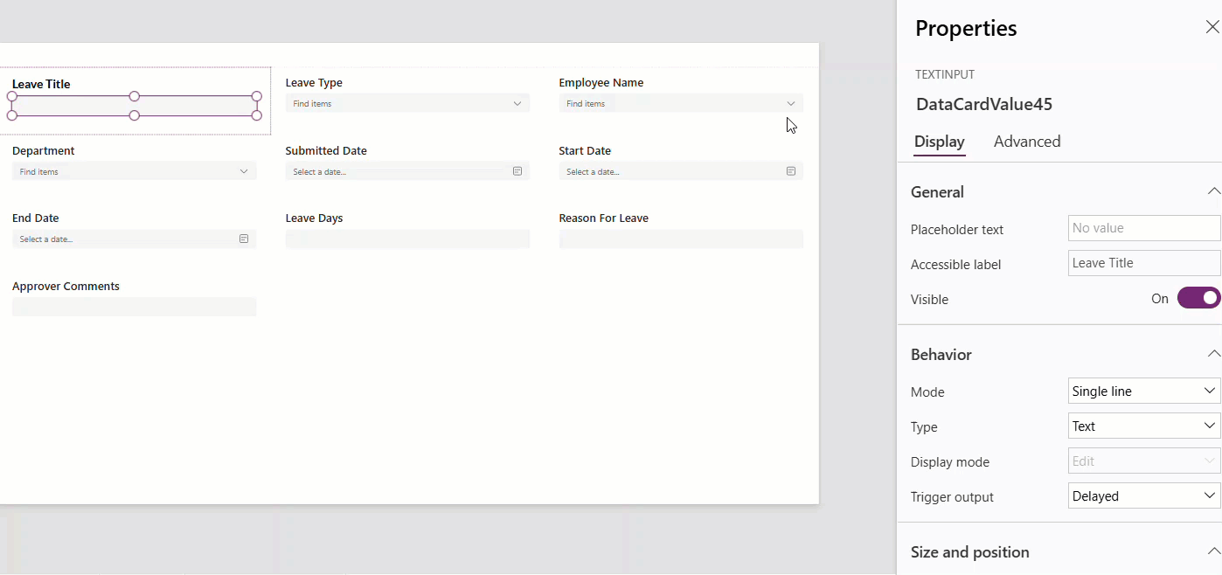Click the Approver Comments label
This screenshot has width=1222, height=575.
[66, 287]
